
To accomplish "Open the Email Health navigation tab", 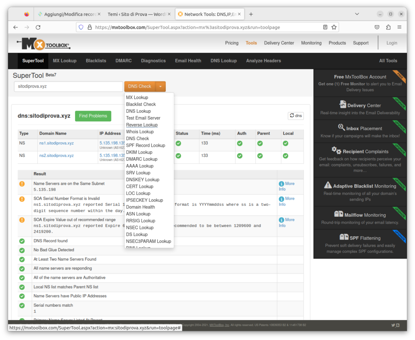I will tap(188, 61).
